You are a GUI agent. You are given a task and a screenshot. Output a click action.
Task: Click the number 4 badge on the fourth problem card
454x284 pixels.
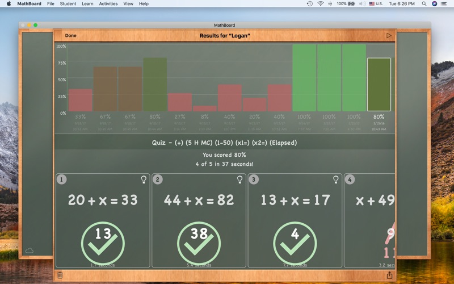[x=350, y=179]
